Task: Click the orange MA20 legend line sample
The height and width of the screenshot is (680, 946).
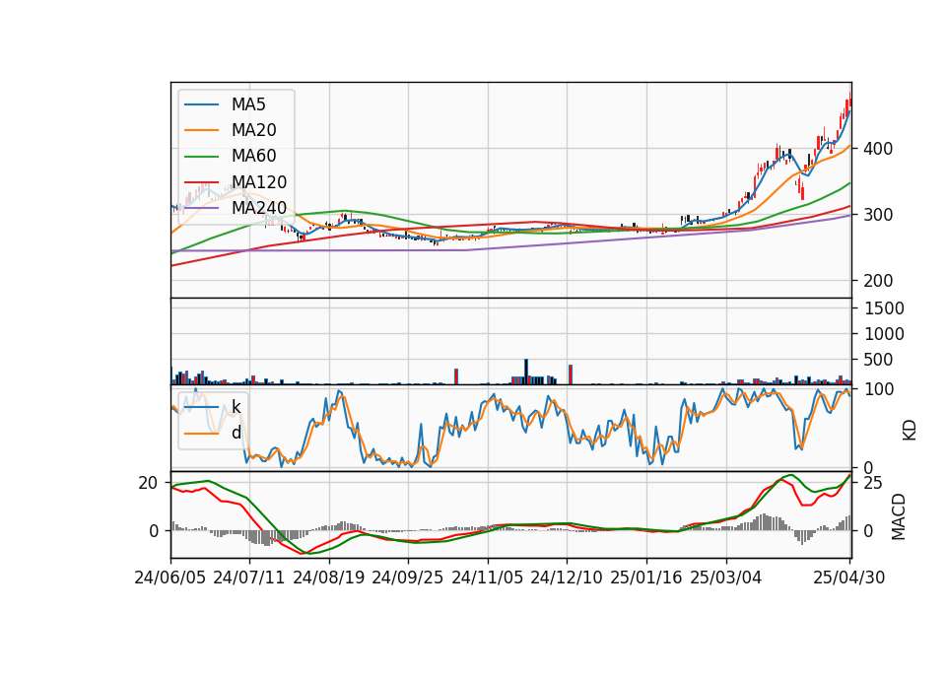Action: [x=201, y=130]
